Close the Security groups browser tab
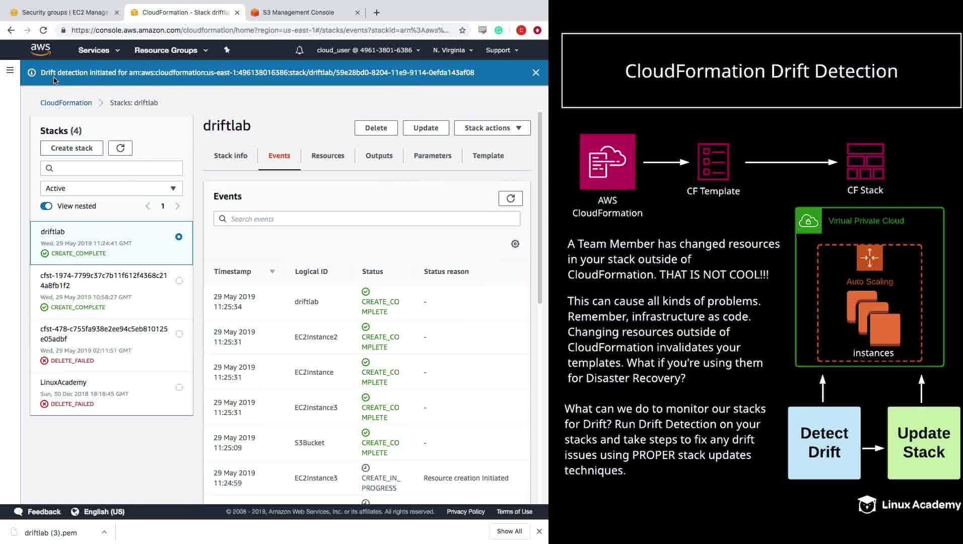 point(117,13)
